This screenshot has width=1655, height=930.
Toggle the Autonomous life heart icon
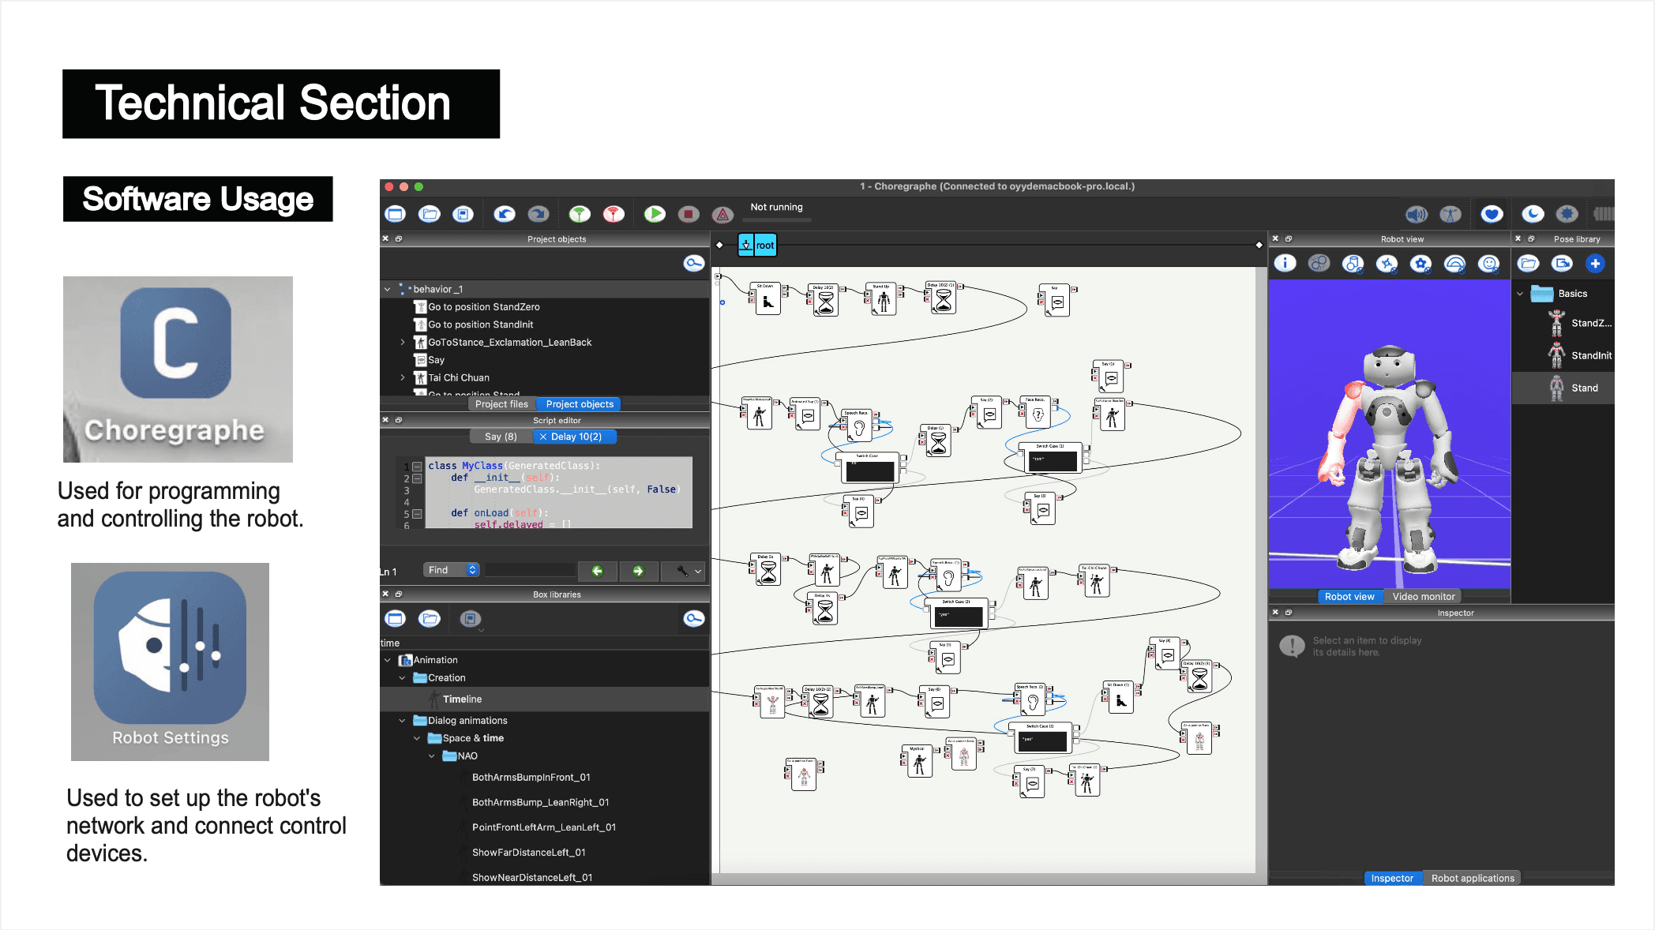click(x=1492, y=214)
